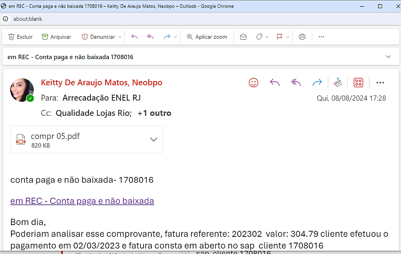Click sender name Keitty De Araujo Matos
401x254 pixels.
pyautogui.click(x=101, y=82)
